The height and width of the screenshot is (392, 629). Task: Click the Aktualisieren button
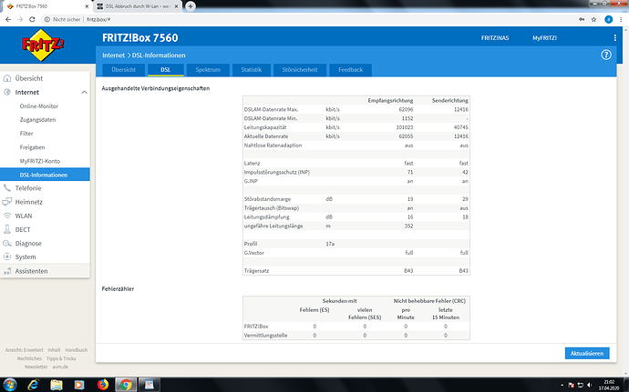tap(587, 353)
